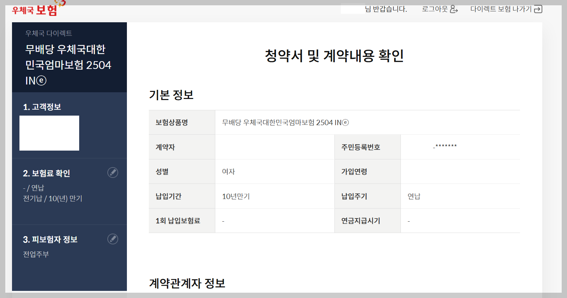Select 전업주부 text in sidebar
This screenshot has width=567, height=298.
(36, 254)
